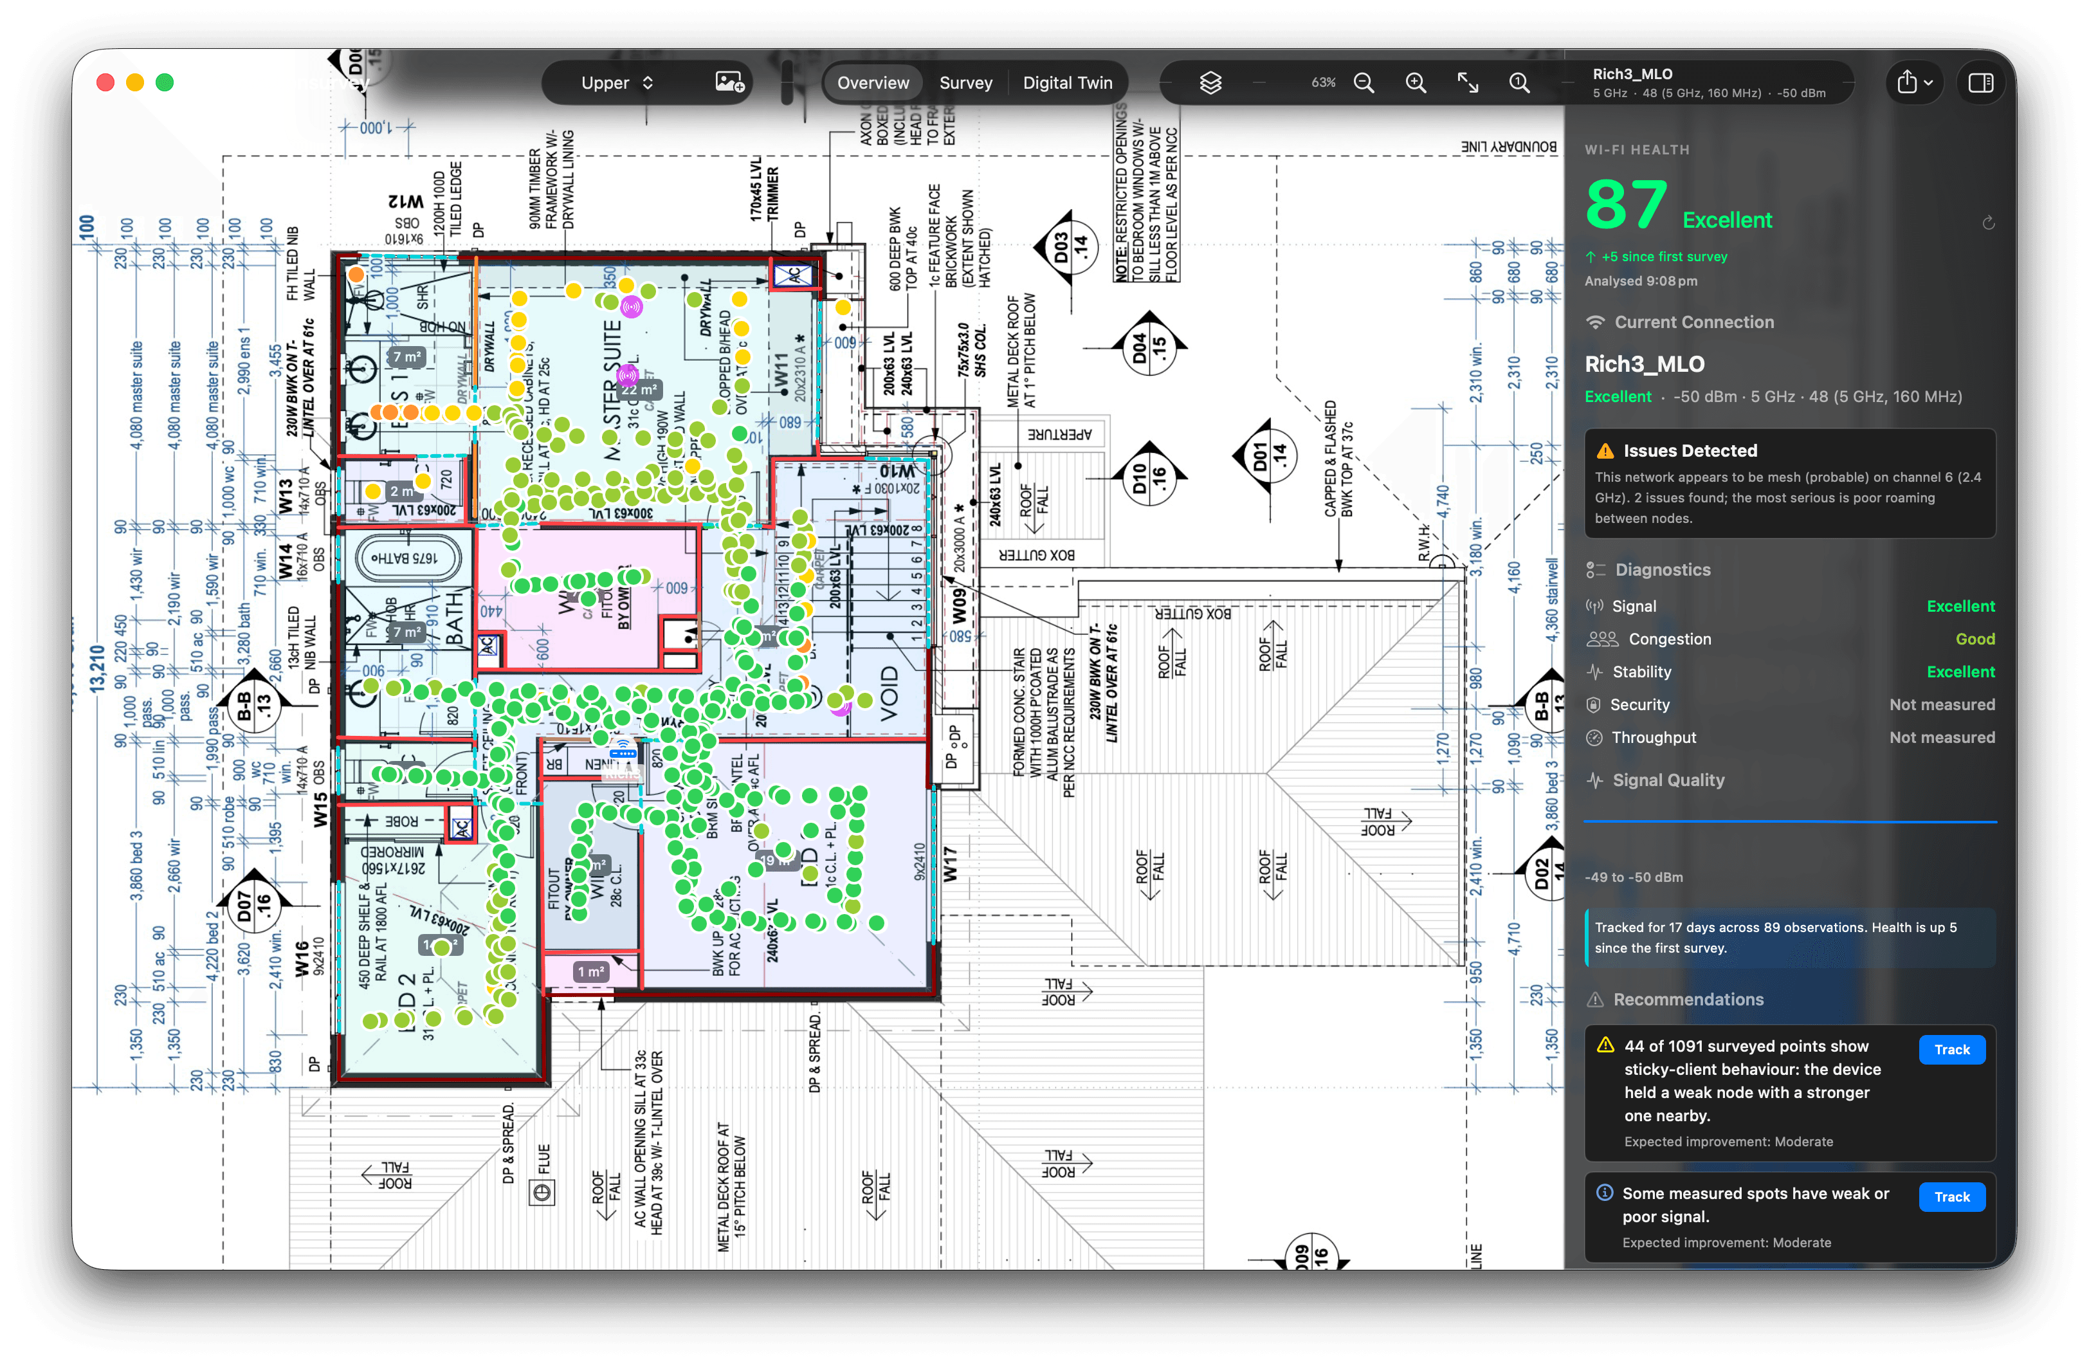Click the Signal Quality blue graph line
The width and height of the screenshot is (2089, 1365).
(1790, 821)
